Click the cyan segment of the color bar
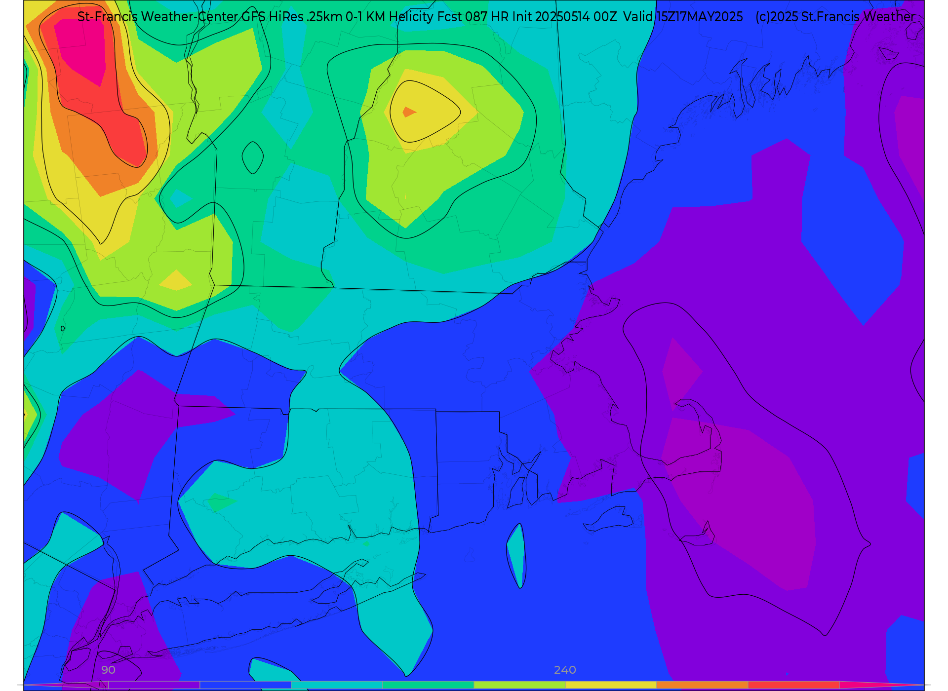The width and height of the screenshot is (948, 691). click(337, 685)
